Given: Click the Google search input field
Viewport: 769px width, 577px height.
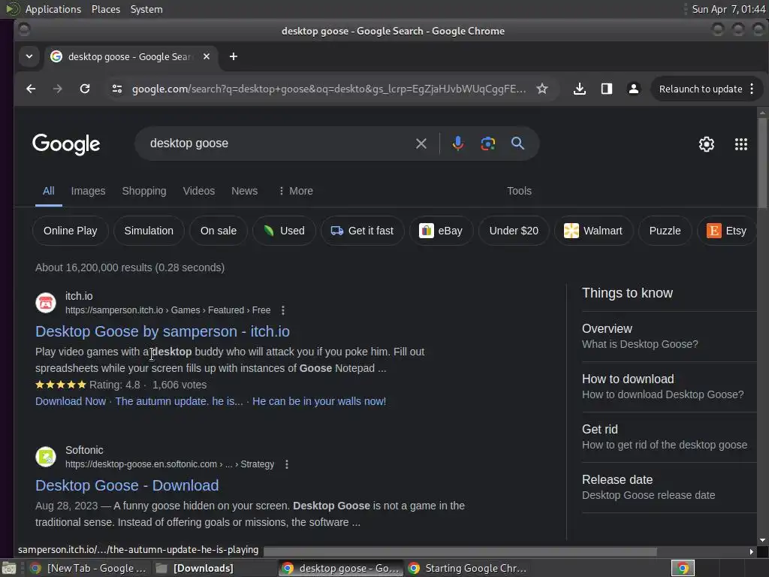Looking at the screenshot, I should tap(279, 143).
